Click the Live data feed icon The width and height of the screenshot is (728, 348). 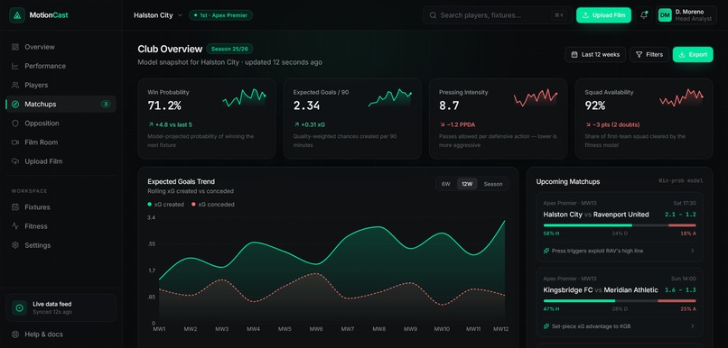20,307
